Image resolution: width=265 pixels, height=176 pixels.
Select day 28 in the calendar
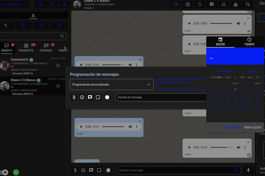tap(243, 109)
